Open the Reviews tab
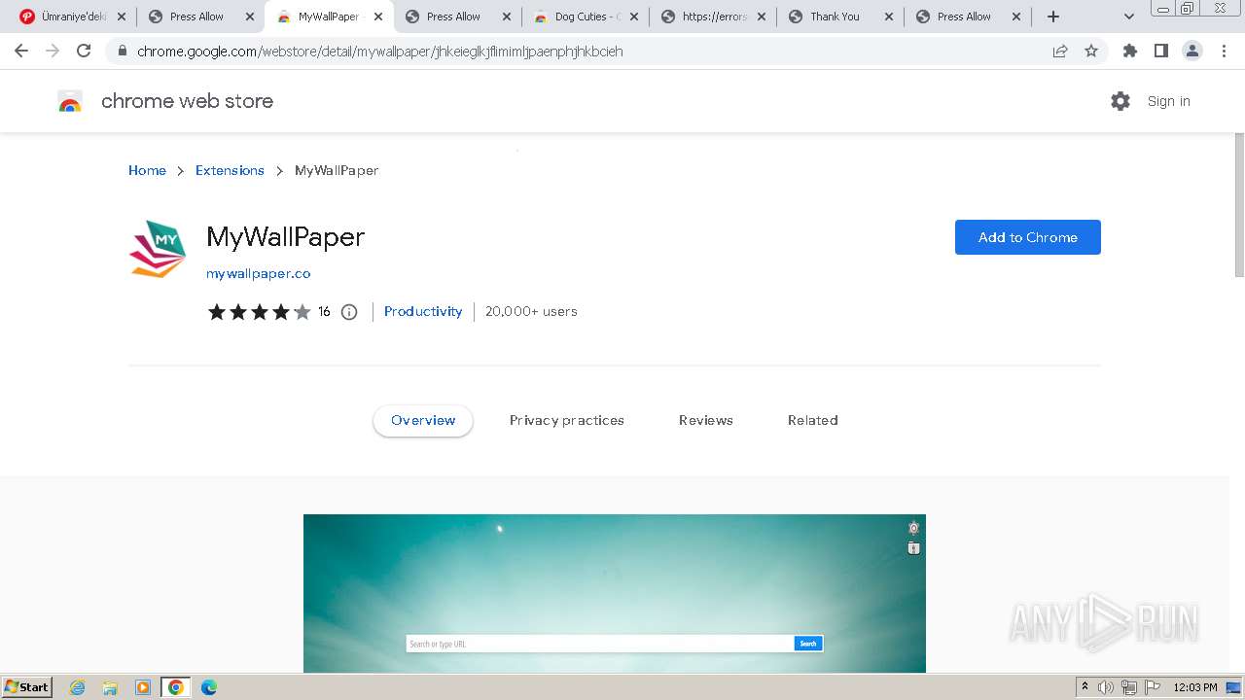The height and width of the screenshot is (700, 1245). click(706, 420)
